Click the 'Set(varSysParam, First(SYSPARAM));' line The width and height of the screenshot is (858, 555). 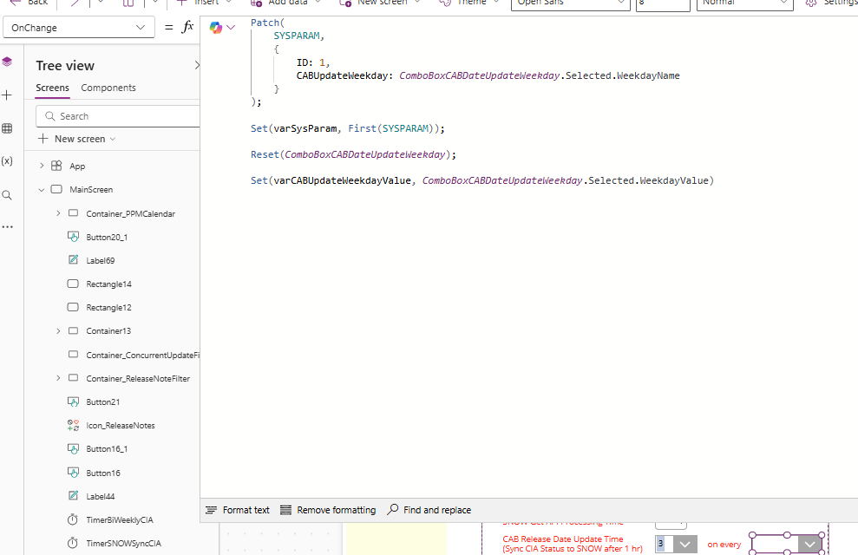coord(348,128)
